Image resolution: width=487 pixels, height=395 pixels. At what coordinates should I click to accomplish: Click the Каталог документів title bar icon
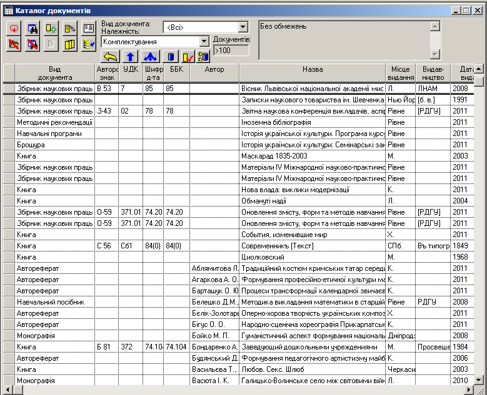pyautogui.click(x=9, y=11)
